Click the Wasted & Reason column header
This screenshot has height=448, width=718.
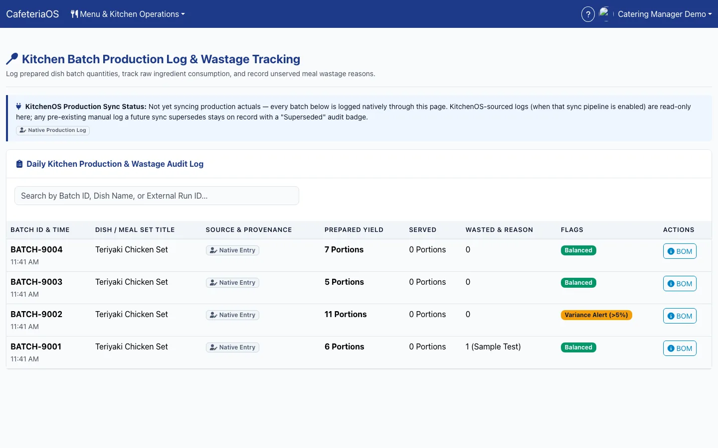499,230
